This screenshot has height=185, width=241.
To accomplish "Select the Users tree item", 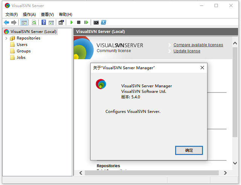I will [22, 45].
